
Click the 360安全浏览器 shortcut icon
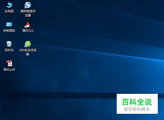28,44
